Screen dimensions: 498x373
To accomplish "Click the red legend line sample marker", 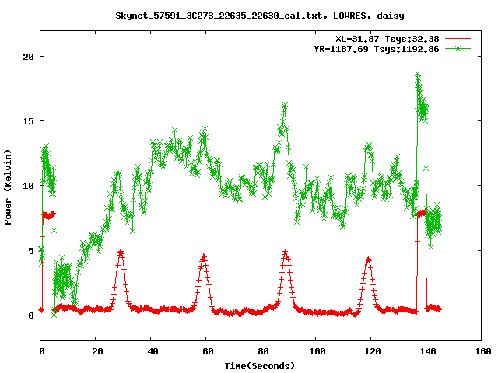I will point(458,39).
